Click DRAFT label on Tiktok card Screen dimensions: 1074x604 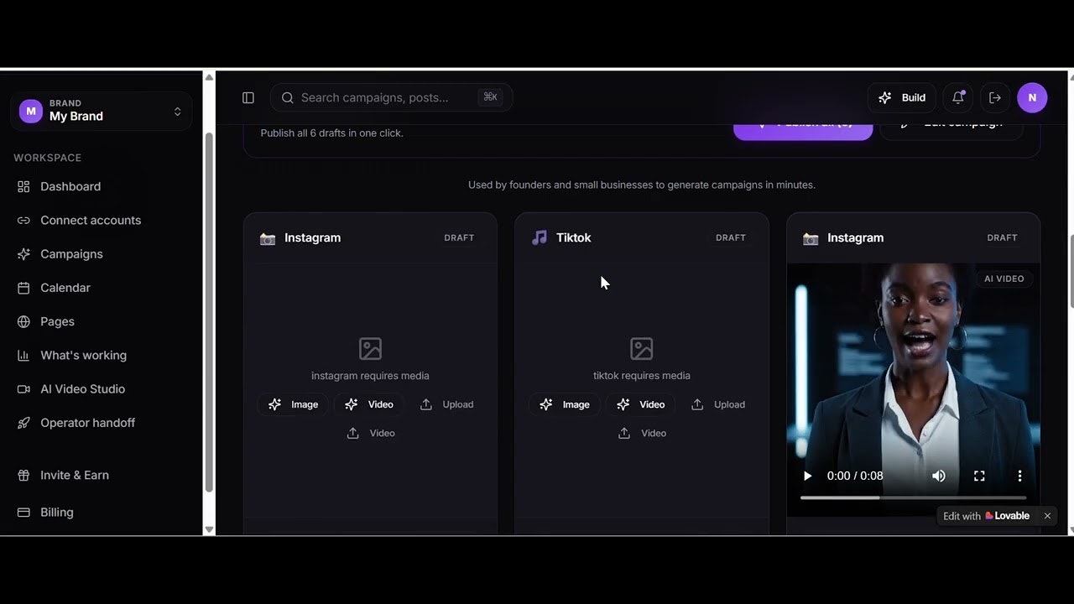point(731,237)
